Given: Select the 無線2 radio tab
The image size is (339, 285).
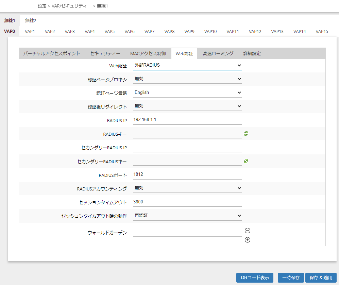Looking at the screenshot, I should tap(31, 21).
